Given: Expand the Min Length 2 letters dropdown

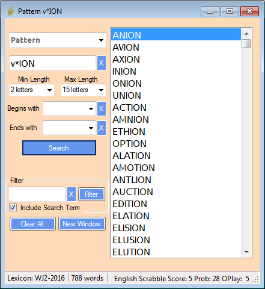Looking at the screenshot, I should [x=32, y=90].
